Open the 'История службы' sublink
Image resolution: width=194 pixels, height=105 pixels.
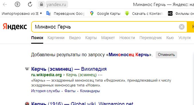click(x=45, y=91)
